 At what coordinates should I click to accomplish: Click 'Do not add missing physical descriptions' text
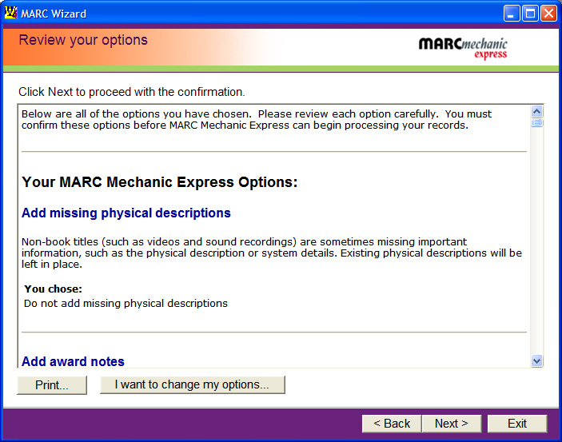point(126,303)
